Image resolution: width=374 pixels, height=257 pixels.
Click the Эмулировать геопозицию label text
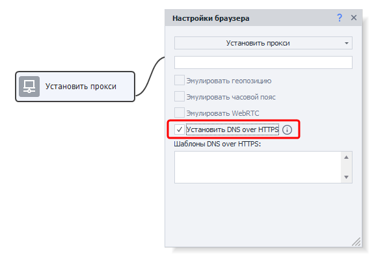(x=229, y=81)
